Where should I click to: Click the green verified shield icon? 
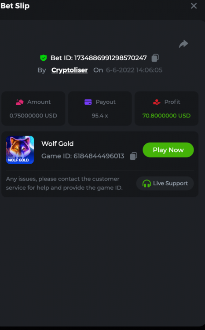click(x=44, y=58)
